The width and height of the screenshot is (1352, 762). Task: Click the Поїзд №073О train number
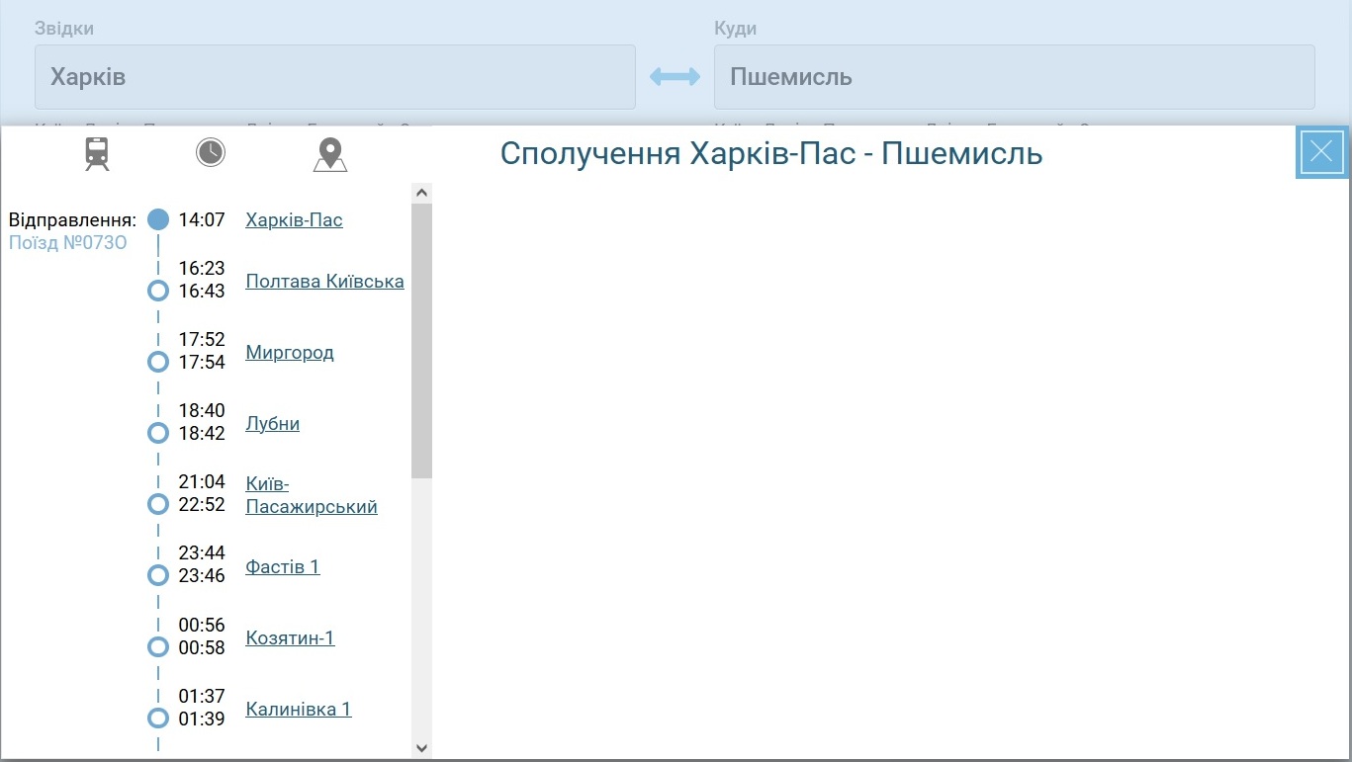[x=68, y=242]
